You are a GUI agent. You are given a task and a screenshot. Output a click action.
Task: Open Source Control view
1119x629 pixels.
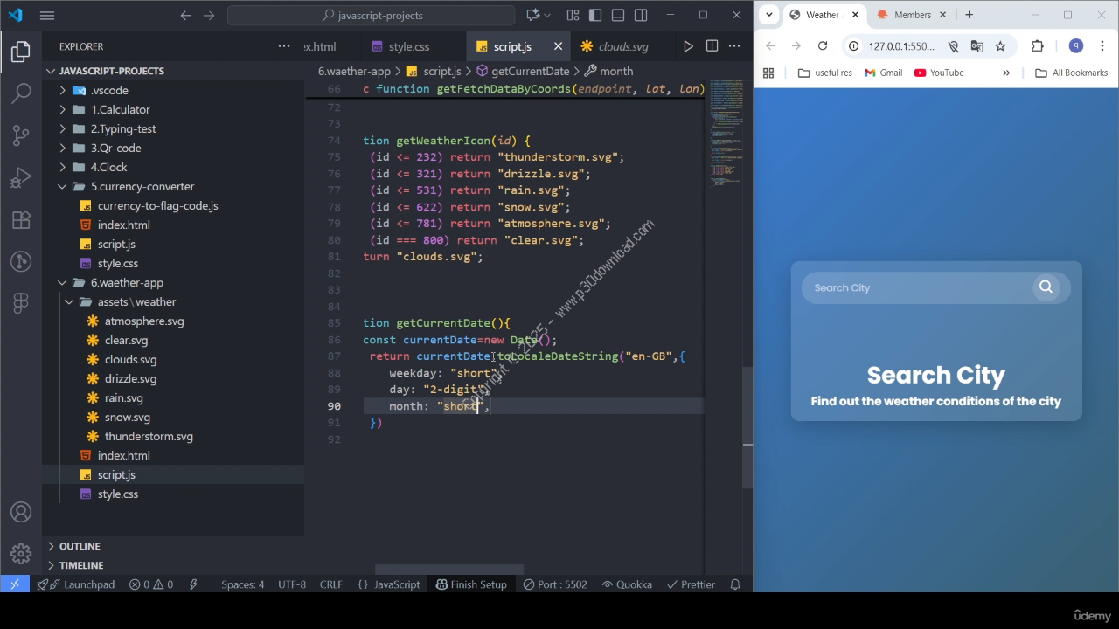[x=21, y=135]
